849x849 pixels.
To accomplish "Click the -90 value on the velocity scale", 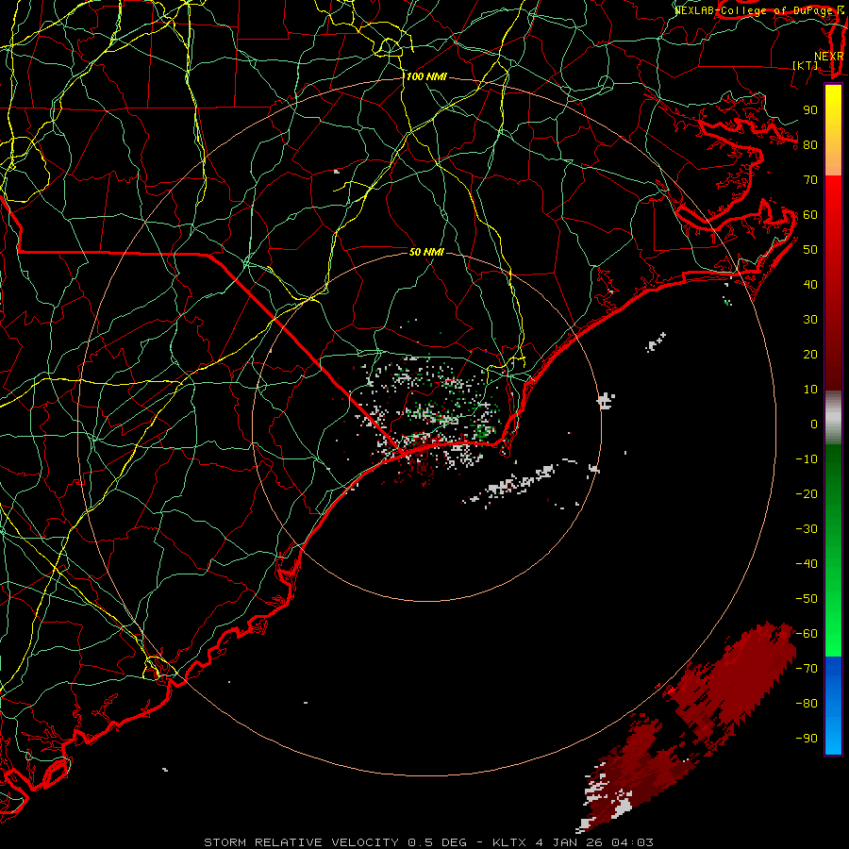I will tap(807, 739).
